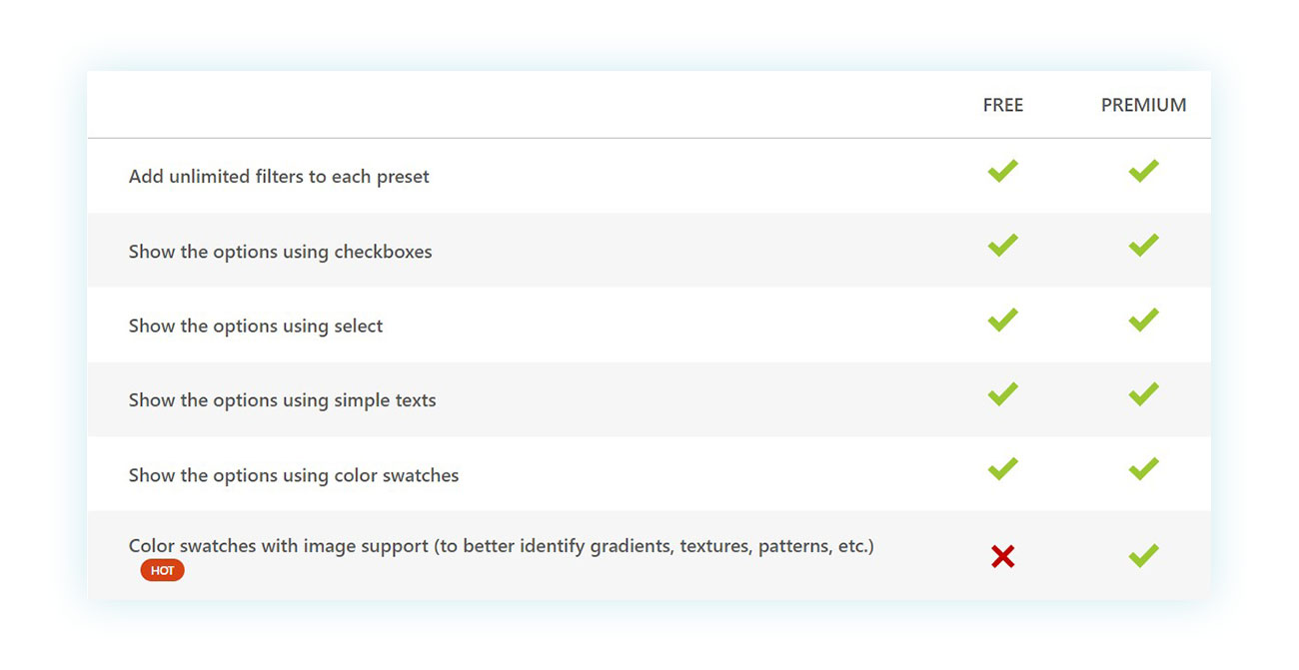The image size is (1299, 670).
Task: Click PREMIUM checkmark in simple texts row
Action: pos(1143,394)
